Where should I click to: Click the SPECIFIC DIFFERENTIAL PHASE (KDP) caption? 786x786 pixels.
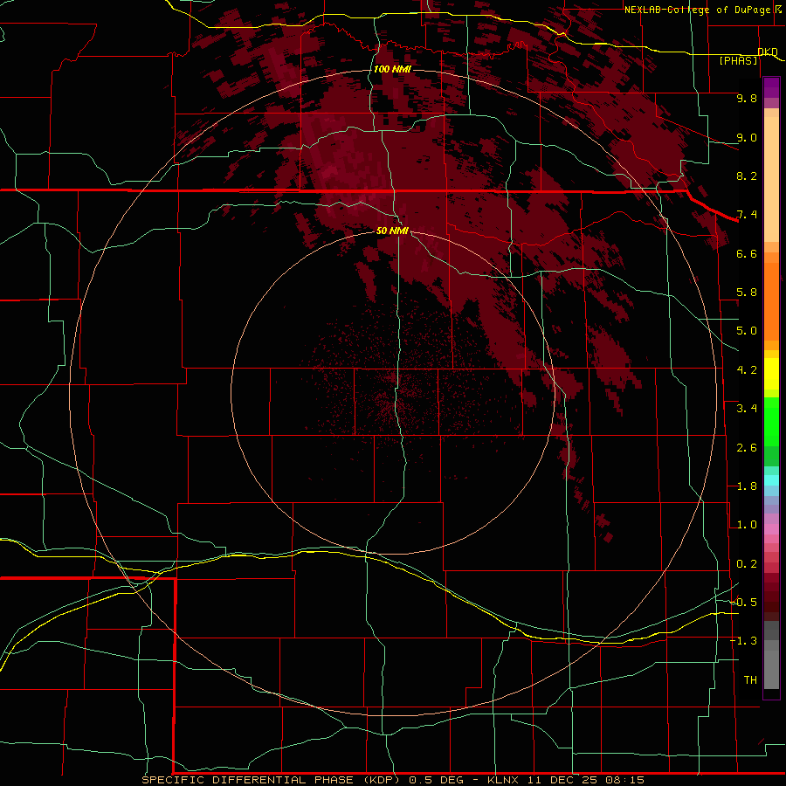pos(272,780)
